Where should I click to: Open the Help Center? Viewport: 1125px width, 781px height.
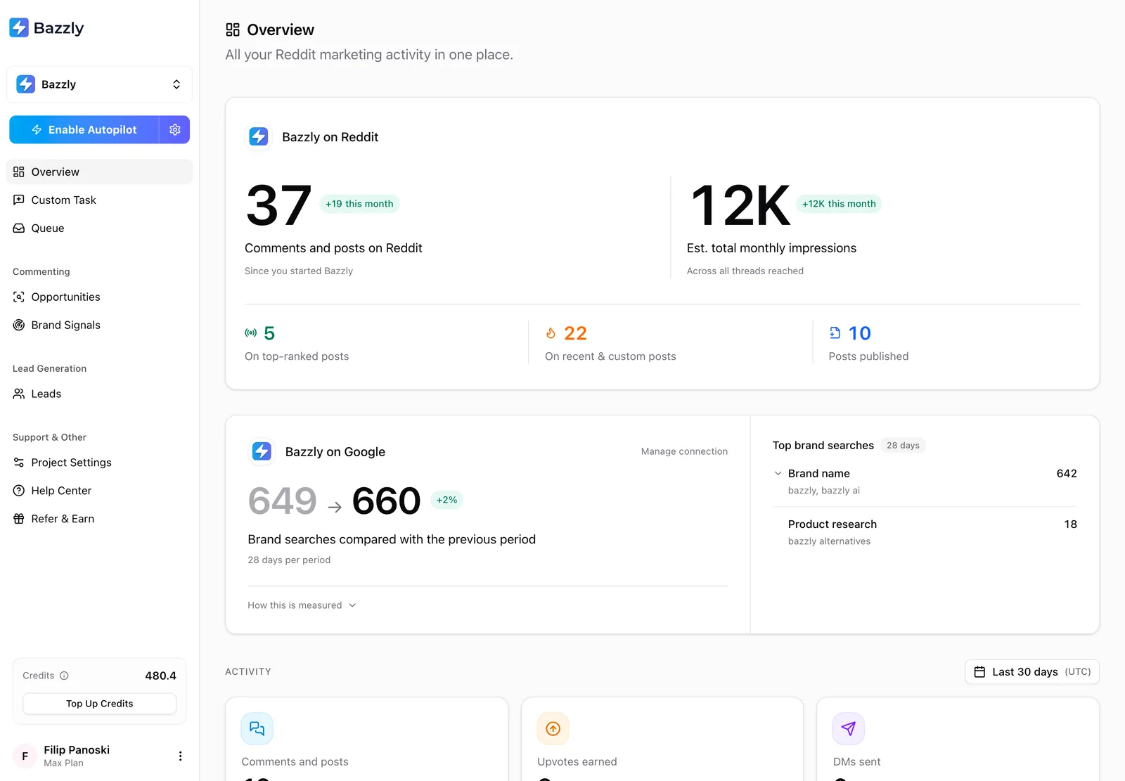tap(99, 491)
